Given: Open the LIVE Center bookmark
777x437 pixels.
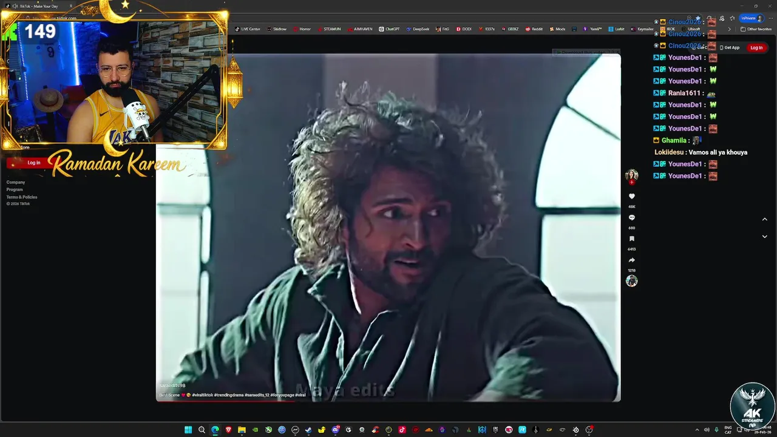Looking at the screenshot, I should coord(248,29).
